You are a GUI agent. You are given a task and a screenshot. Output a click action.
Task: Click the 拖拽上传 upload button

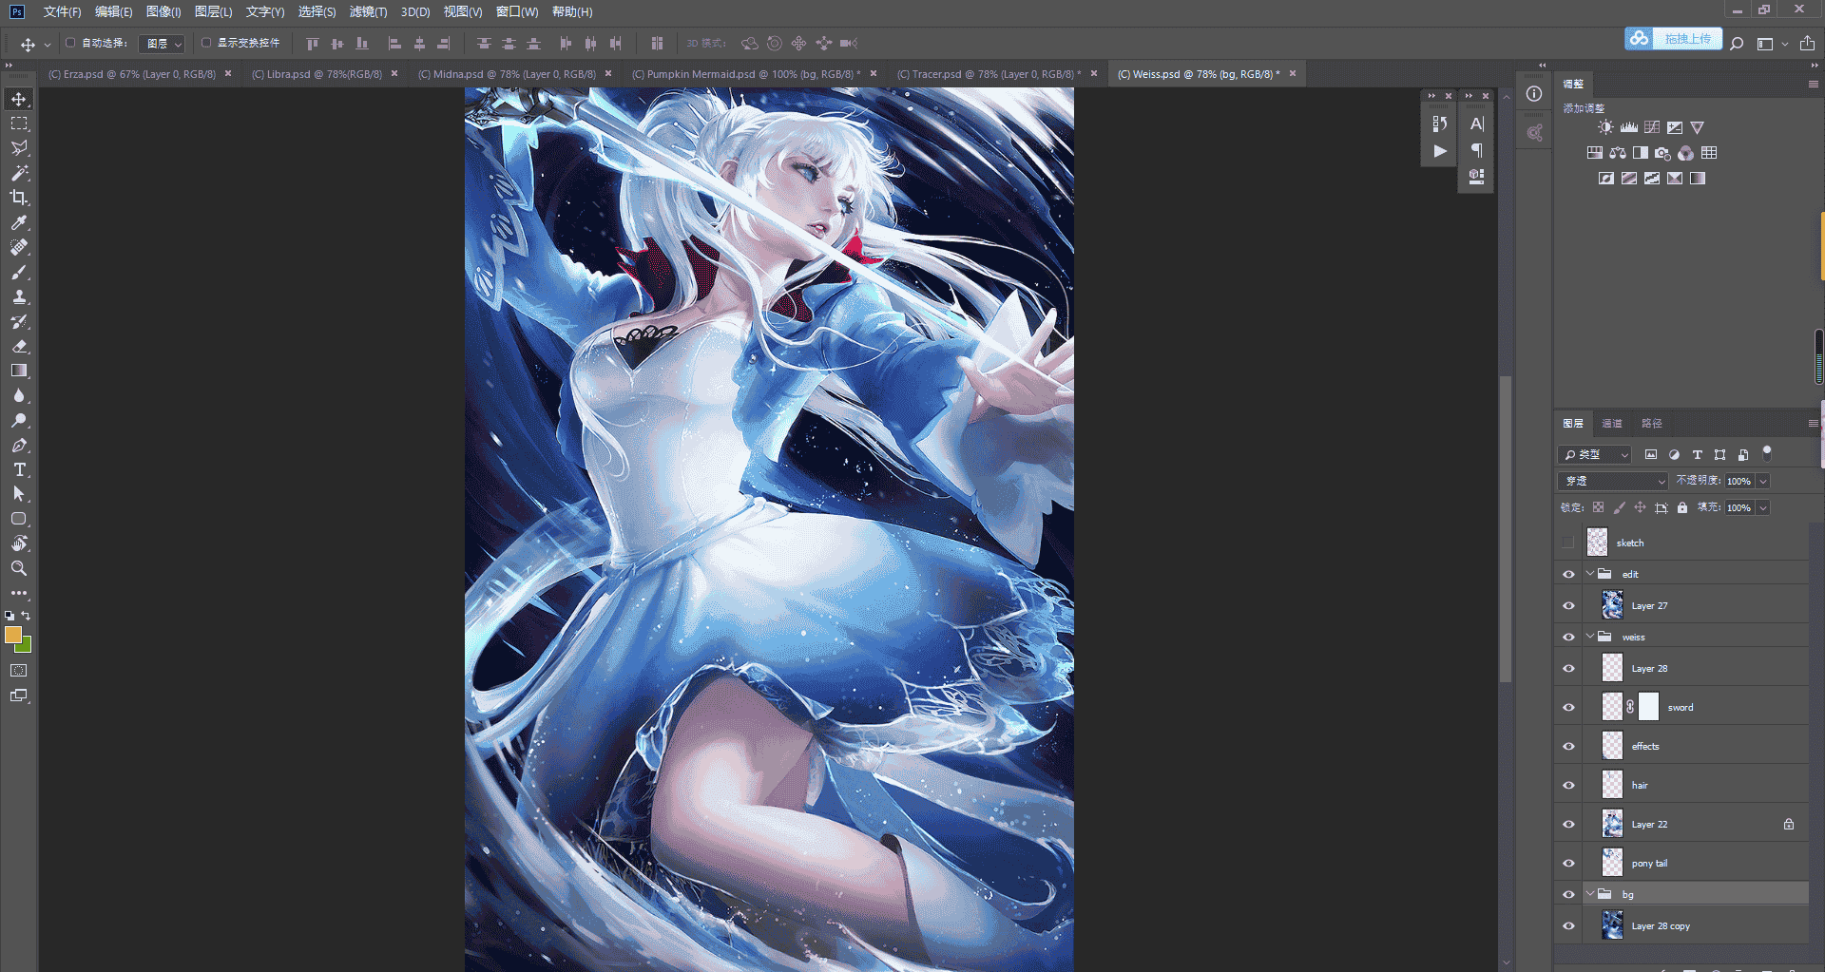(x=1673, y=39)
